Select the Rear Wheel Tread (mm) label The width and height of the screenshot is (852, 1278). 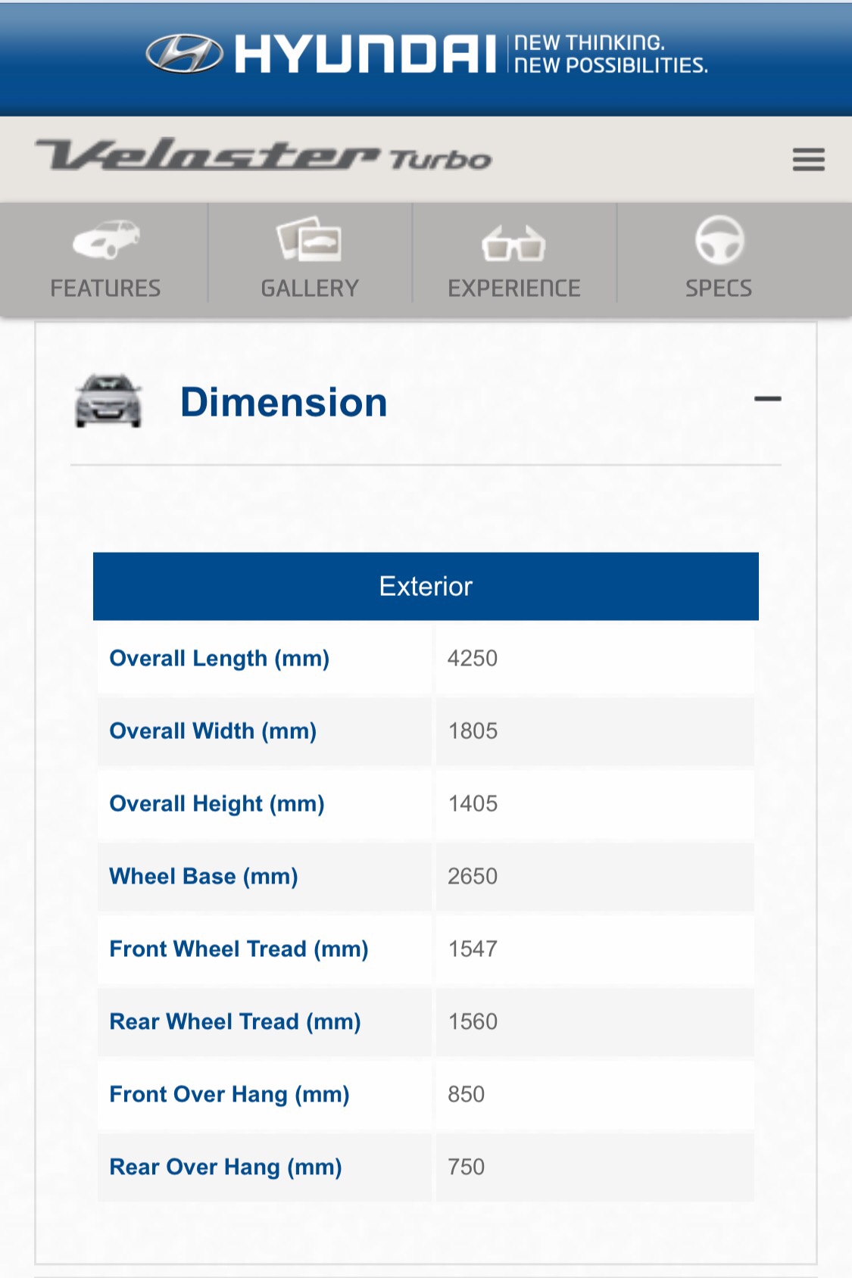[236, 1021]
